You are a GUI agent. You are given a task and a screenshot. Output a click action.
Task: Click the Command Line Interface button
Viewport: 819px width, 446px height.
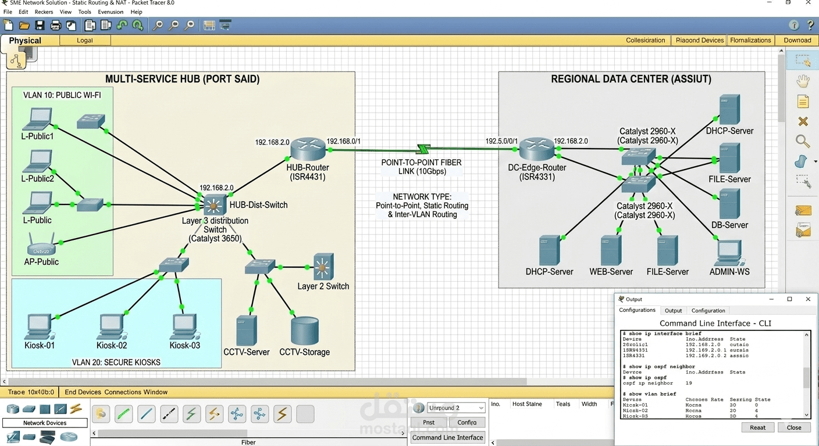(x=447, y=437)
